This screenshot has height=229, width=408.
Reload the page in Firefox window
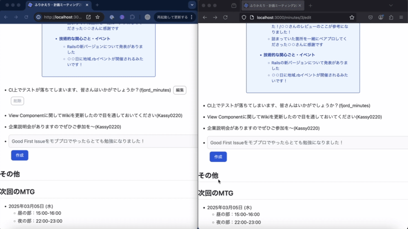click(x=225, y=18)
